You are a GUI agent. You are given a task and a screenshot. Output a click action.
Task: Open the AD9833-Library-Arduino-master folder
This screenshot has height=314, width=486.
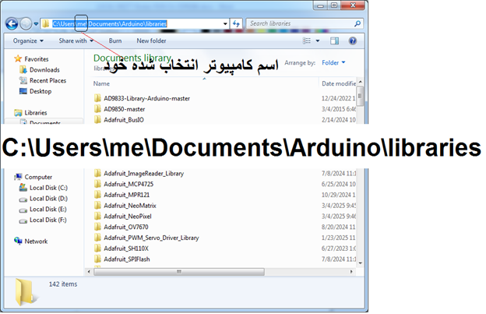tap(146, 98)
